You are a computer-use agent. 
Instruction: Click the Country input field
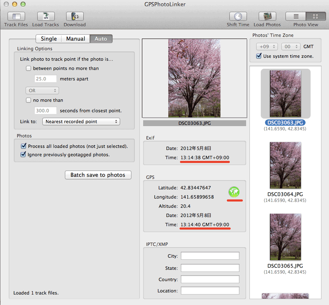pos(210,279)
